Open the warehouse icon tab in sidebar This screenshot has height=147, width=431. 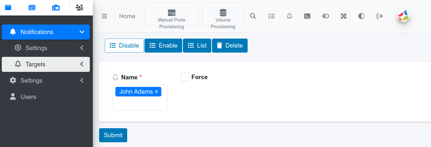[56, 8]
